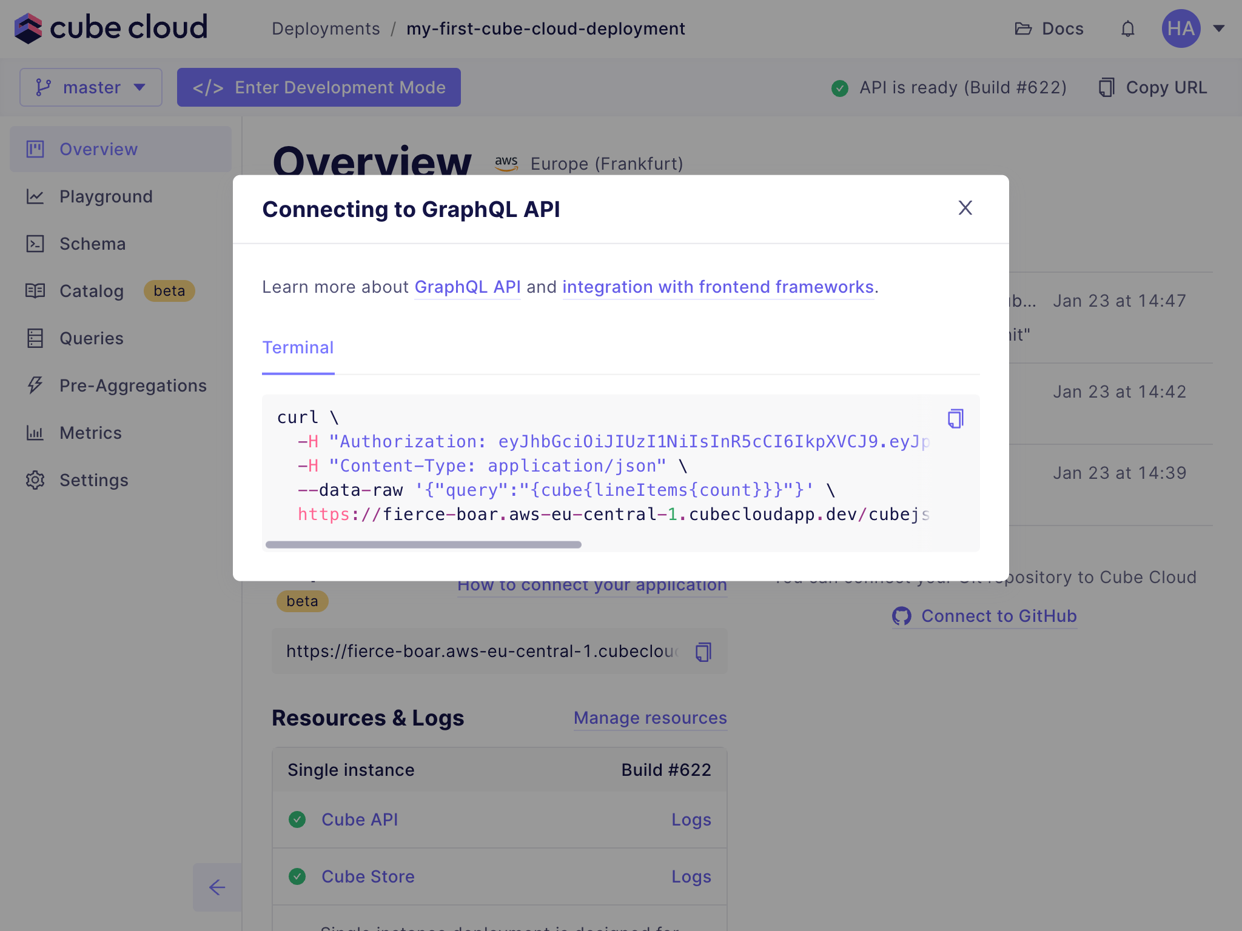1242x931 pixels.
Task: Collapse the sidebar with the arrow button
Action: point(217,887)
